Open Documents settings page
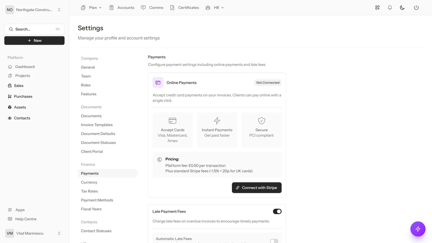 91,116
